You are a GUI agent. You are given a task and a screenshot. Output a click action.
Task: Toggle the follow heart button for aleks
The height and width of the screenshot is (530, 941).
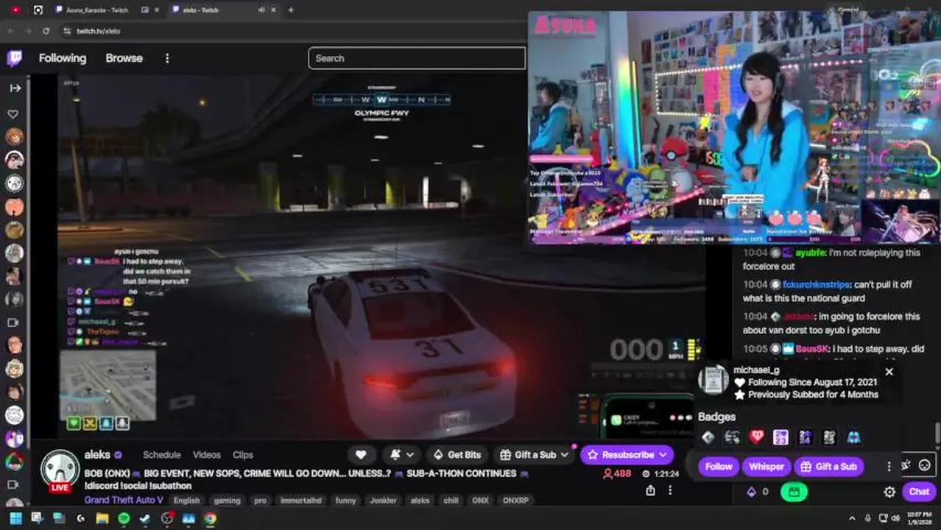(361, 455)
